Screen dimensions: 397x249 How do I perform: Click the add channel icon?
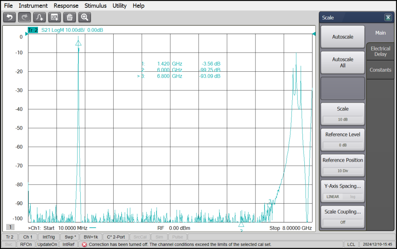(x=54, y=17)
